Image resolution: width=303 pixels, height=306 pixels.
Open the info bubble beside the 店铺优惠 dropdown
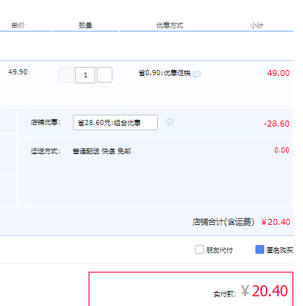tap(170, 122)
